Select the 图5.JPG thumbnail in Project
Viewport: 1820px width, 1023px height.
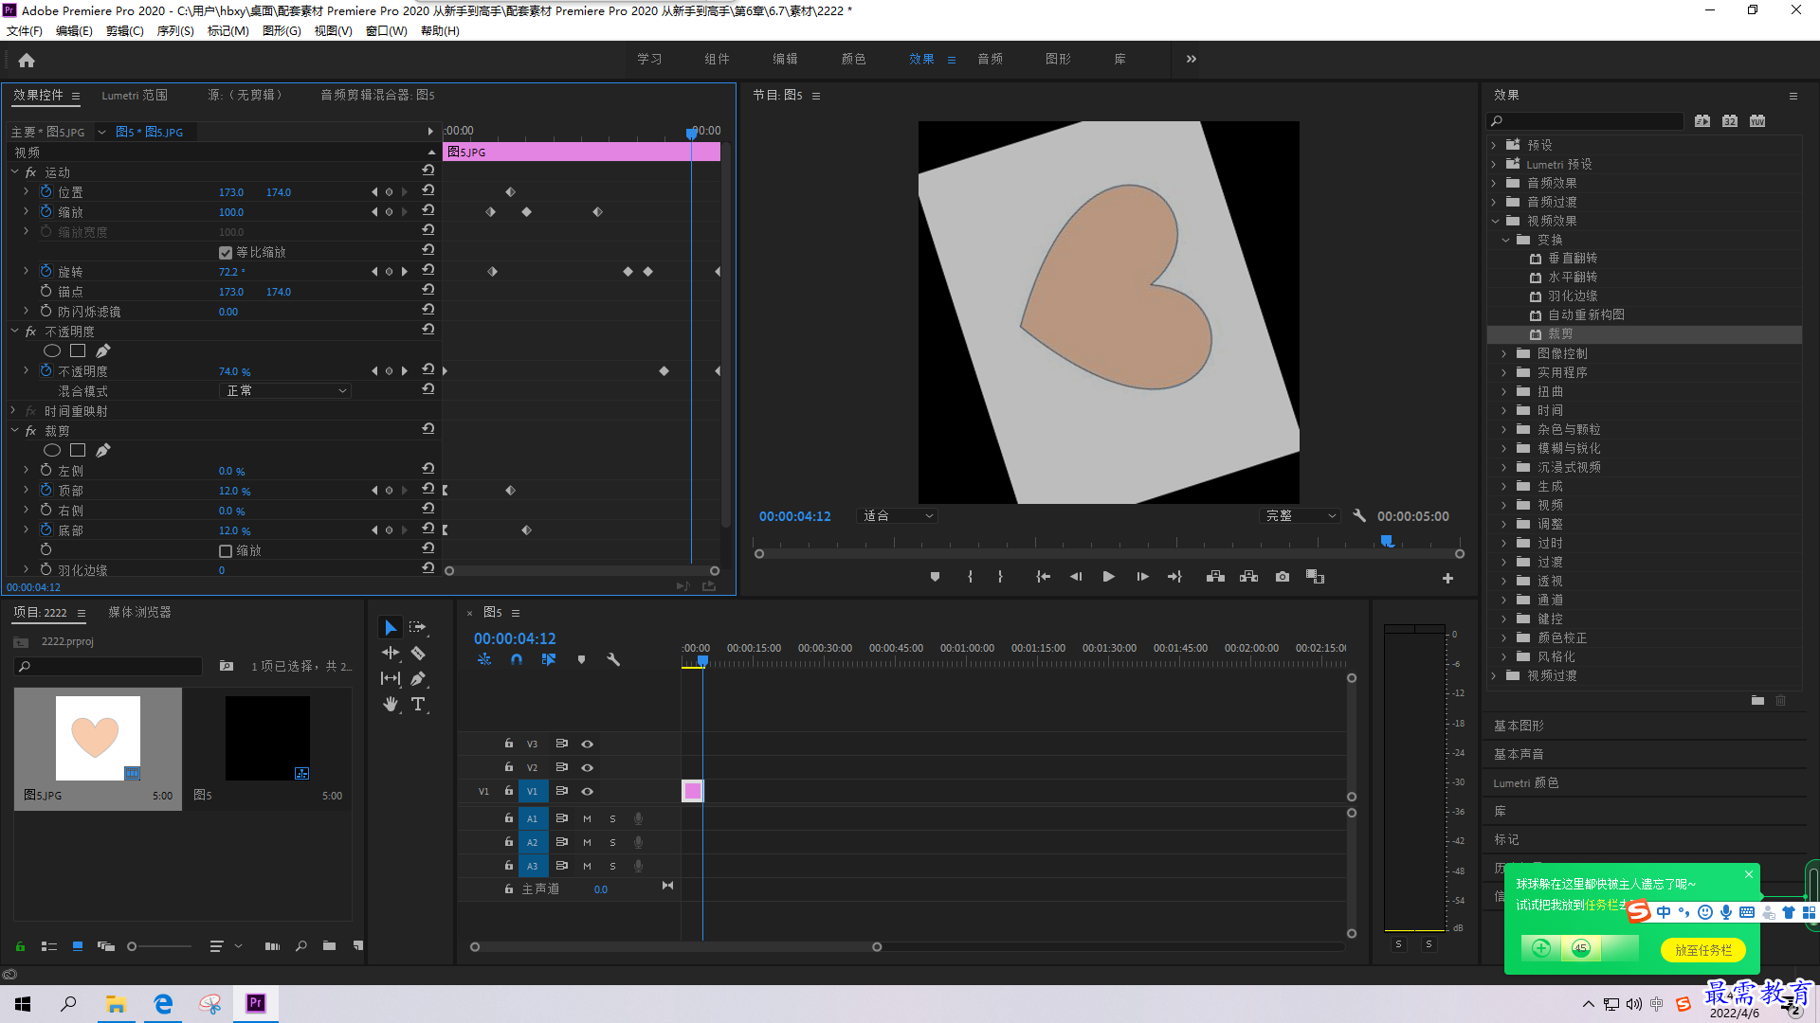pyautogui.click(x=98, y=739)
